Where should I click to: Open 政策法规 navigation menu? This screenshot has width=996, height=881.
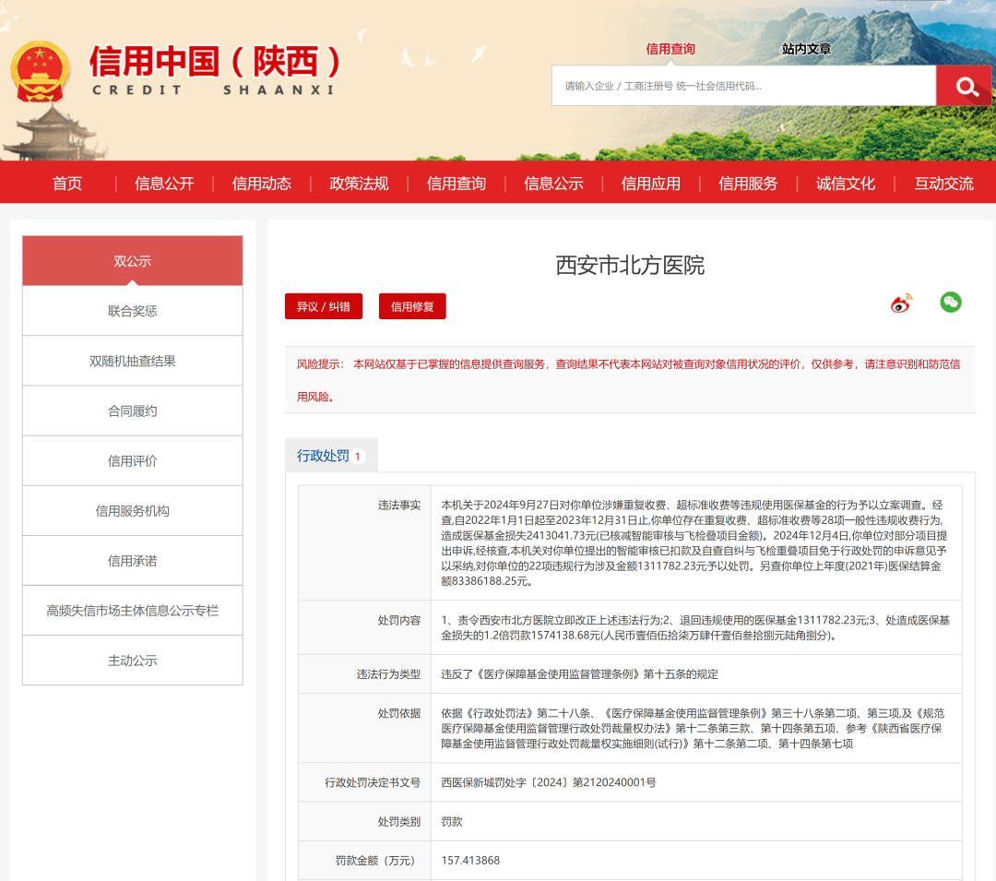(x=358, y=184)
